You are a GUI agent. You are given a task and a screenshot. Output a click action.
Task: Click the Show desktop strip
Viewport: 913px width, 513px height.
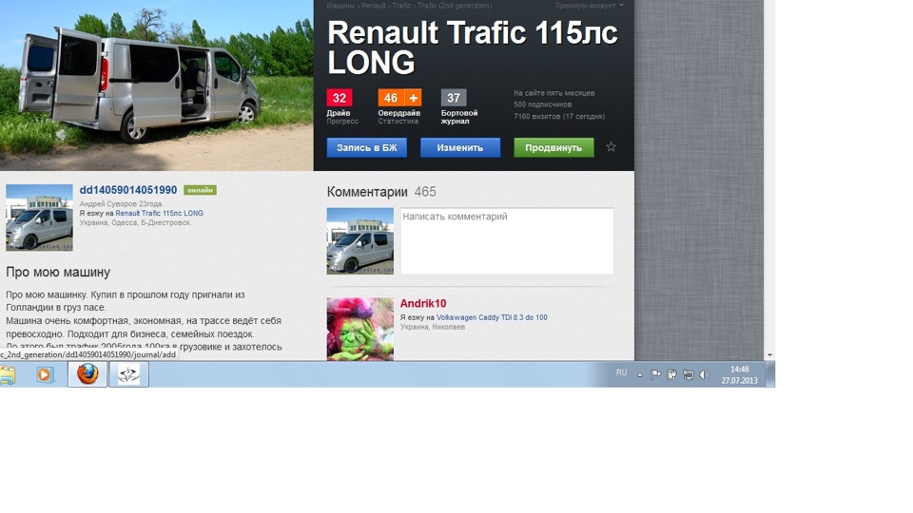coord(770,374)
